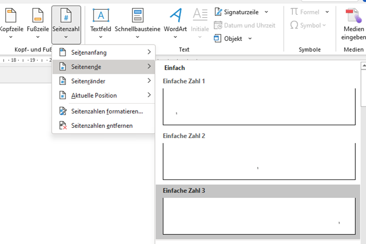This screenshot has height=244, width=366.
Task: Select the Einfache Zahl 1 preview
Action: tap(259, 106)
